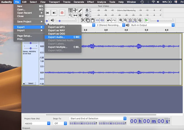Click the playback meter speaker icon

point(87,15)
